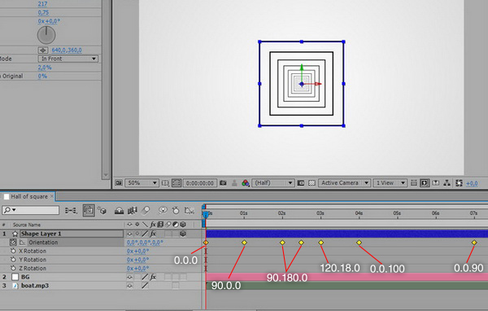Click the Show Snapshot person icon
The width and height of the screenshot is (488, 311).
pos(234,183)
